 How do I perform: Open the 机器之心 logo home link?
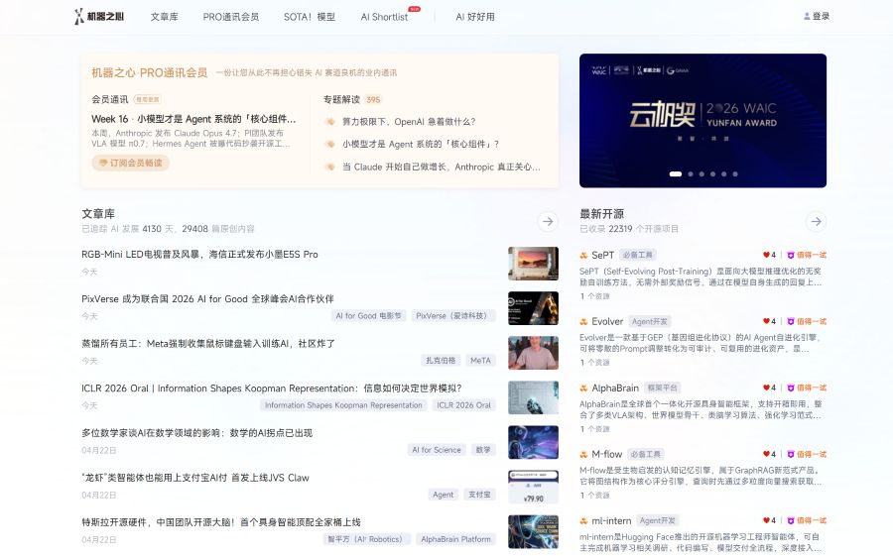(x=98, y=17)
